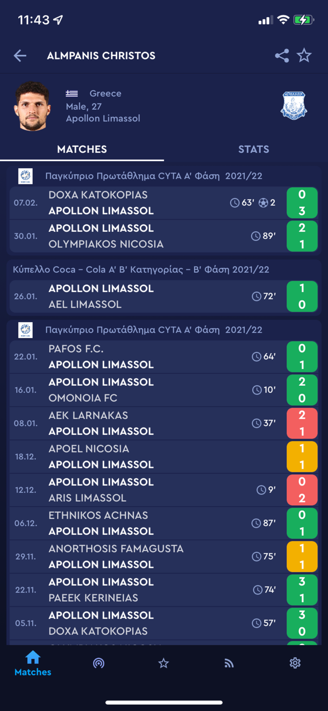Toggle the favorite star for Almpanis Christos
The height and width of the screenshot is (711, 328).
tap(304, 55)
